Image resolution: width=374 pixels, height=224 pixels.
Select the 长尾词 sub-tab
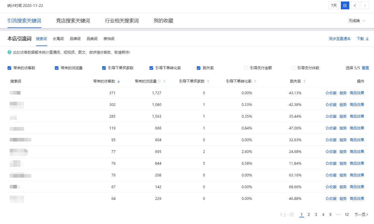click(58, 39)
